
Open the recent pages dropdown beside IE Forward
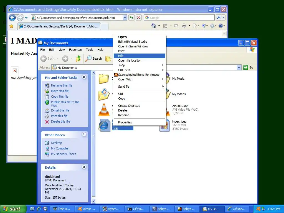(x=26, y=17)
